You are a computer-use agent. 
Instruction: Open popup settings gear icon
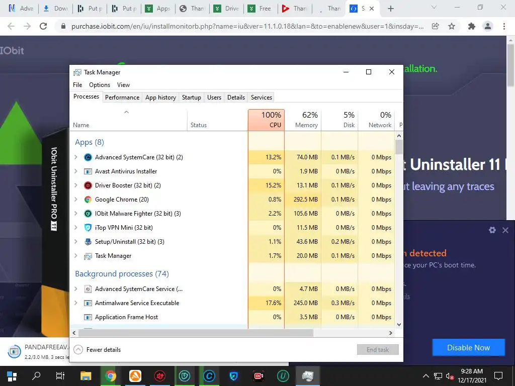492,230
